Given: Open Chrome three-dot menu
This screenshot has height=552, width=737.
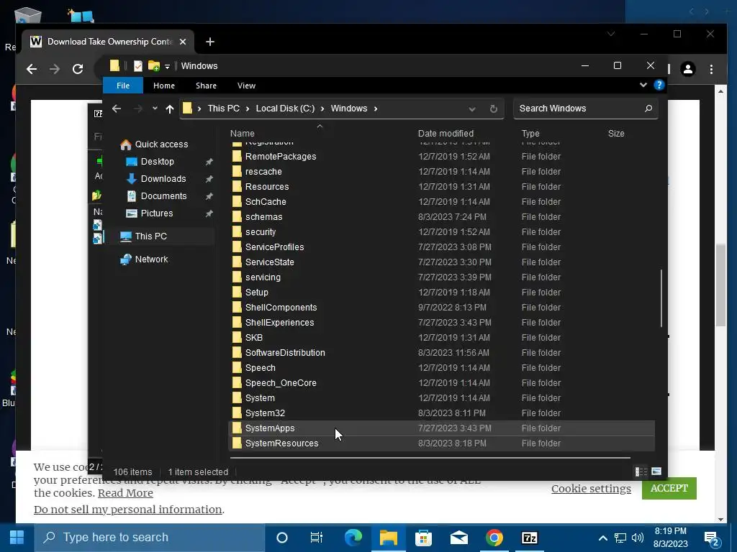Looking at the screenshot, I should click(711, 69).
